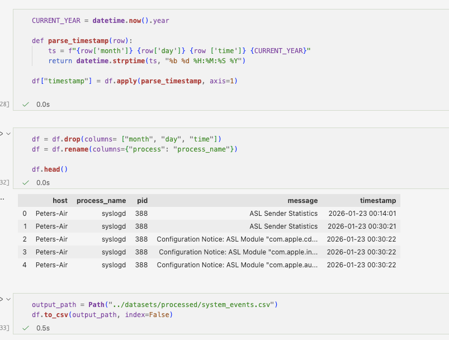Click the 'host' column header
Image resolution: width=449 pixels, height=340 pixels.
pyautogui.click(x=60, y=200)
